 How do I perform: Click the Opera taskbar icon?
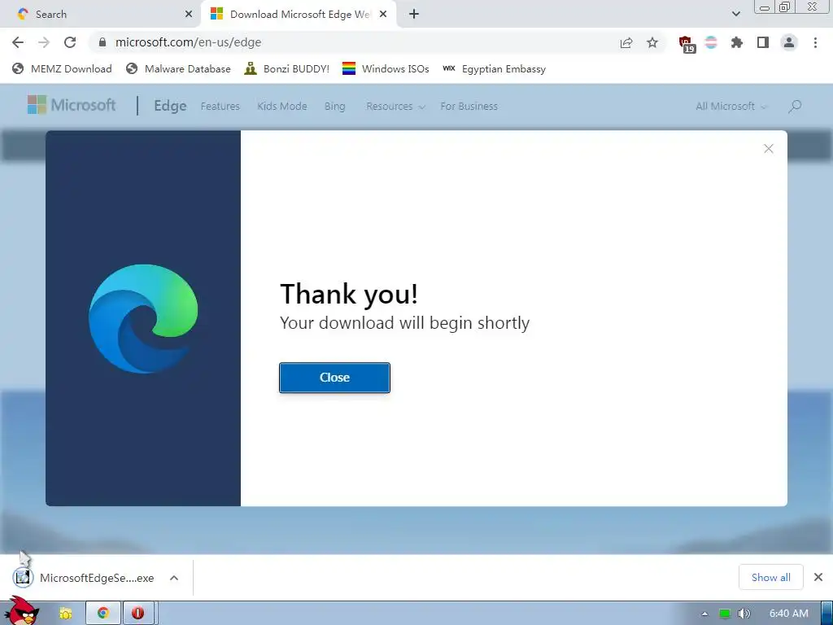tap(138, 613)
